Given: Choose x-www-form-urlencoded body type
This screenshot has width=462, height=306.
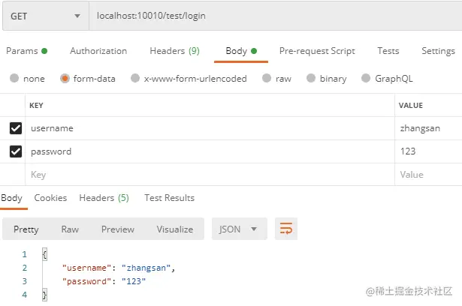Looking at the screenshot, I should (135, 78).
